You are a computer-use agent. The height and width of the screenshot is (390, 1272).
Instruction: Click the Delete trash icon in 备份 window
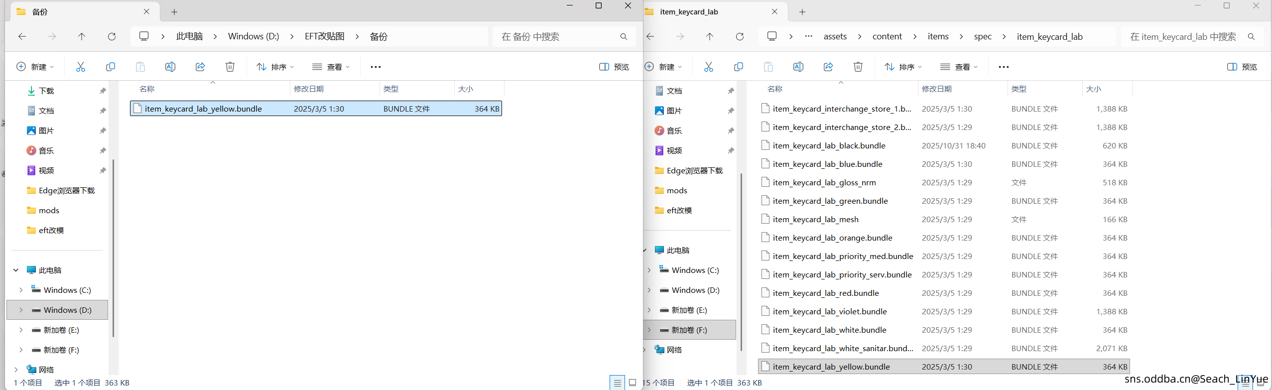click(230, 67)
